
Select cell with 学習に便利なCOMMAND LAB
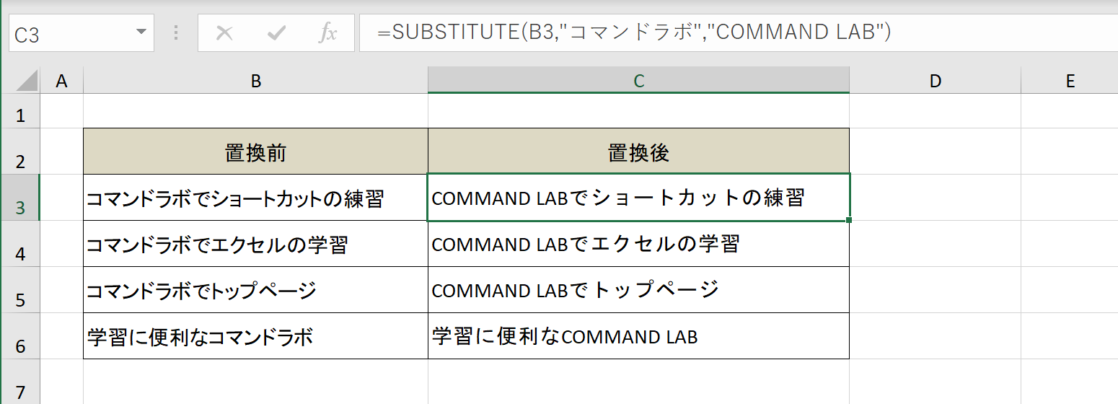click(638, 336)
